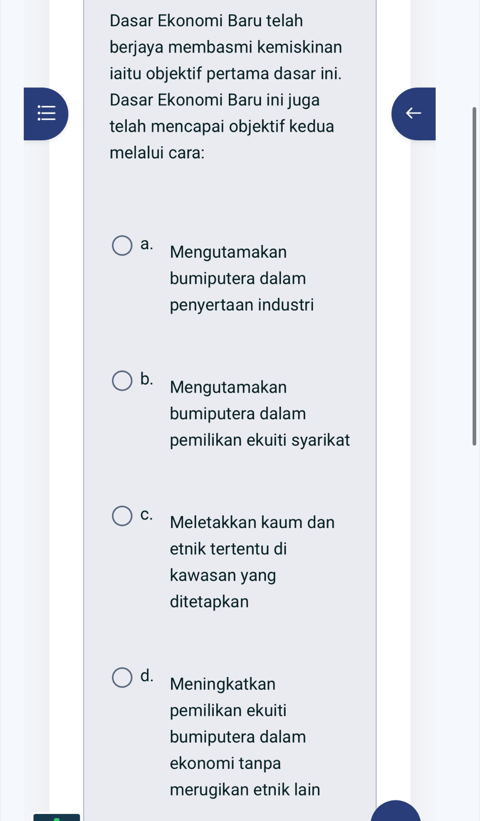Select radio button for option b

coord(122,381)
